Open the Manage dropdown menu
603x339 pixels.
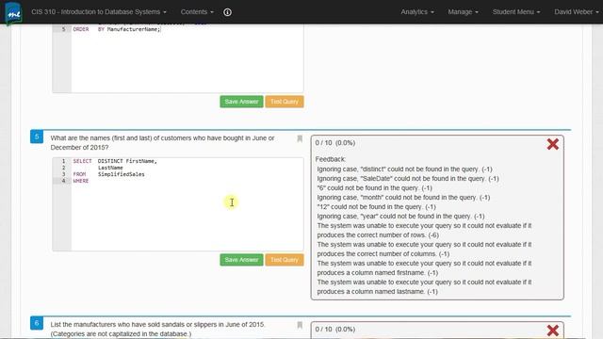463,12
